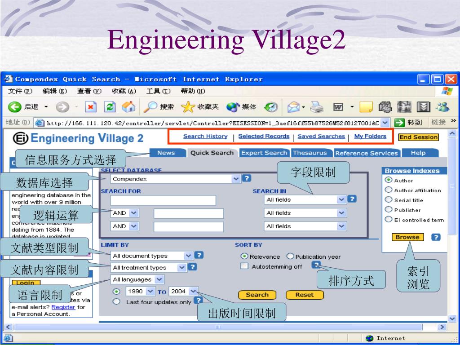Click the 转到 green Go arrow

point(399,122)
